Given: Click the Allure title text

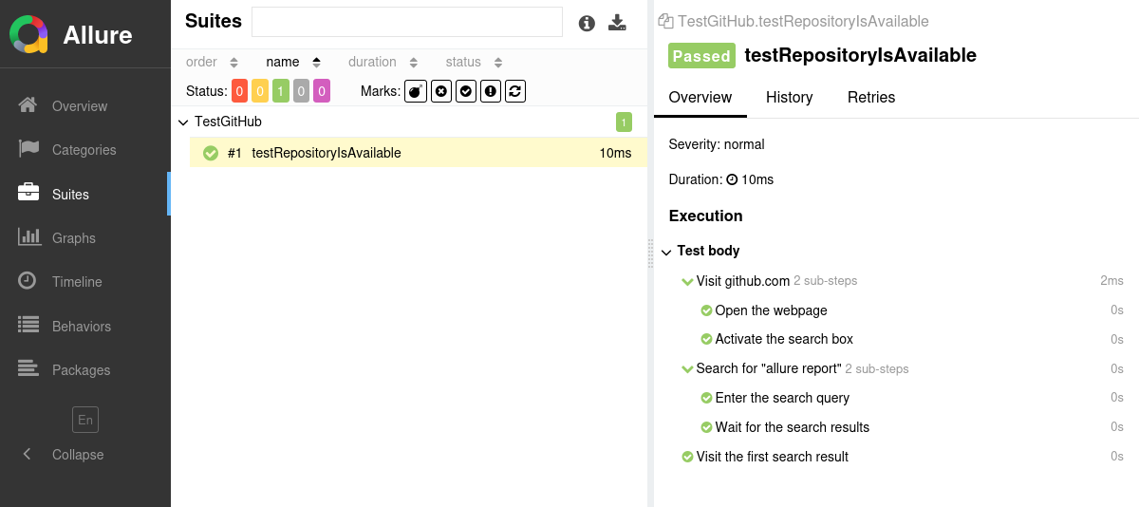Looking at the screenshot, I should point(98,35).
